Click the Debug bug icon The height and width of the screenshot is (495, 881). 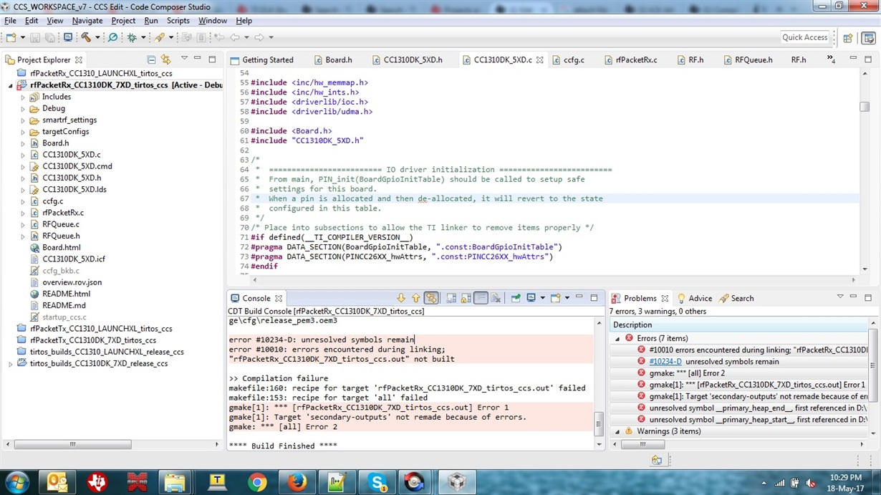tap(132, 37)
